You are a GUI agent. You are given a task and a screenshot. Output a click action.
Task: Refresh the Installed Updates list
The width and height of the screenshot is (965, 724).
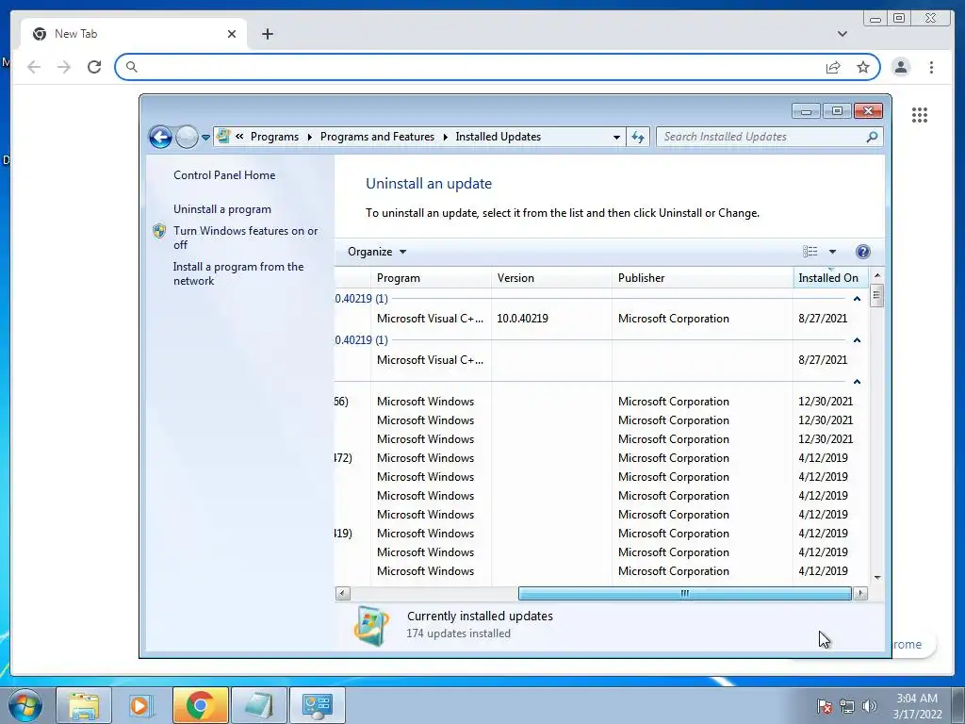click(x=638, y=138)
